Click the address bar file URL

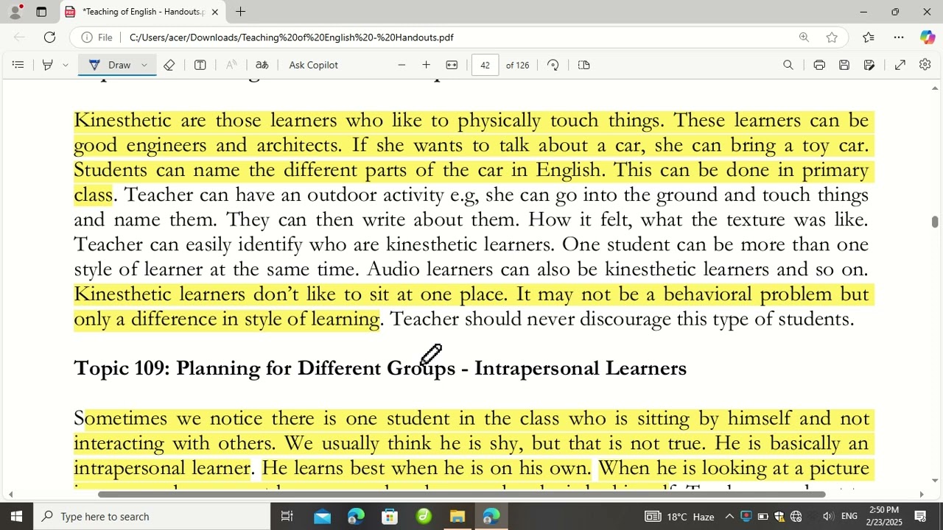click(291, 38)
